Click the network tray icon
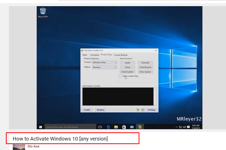Viewport: 226px width, 150px height. [180, 127]
